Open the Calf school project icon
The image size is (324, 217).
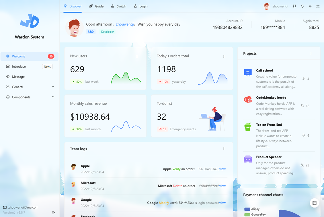[x=248, y=73]
